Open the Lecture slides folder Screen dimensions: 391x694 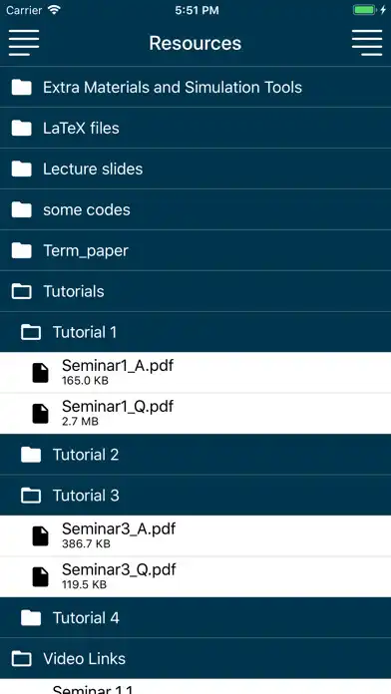(195, 169)
